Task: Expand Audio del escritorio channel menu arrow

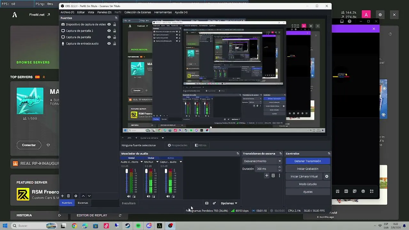Action: click(x=142, y=162)
